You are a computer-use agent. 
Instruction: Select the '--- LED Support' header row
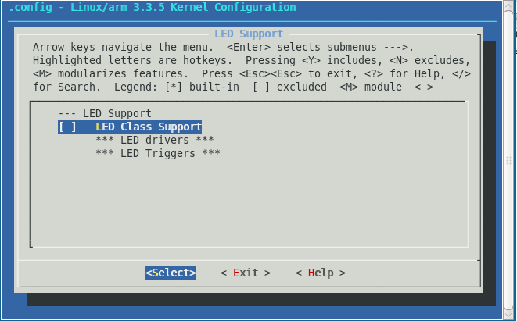pyautogui.click(x=105, y=113)
